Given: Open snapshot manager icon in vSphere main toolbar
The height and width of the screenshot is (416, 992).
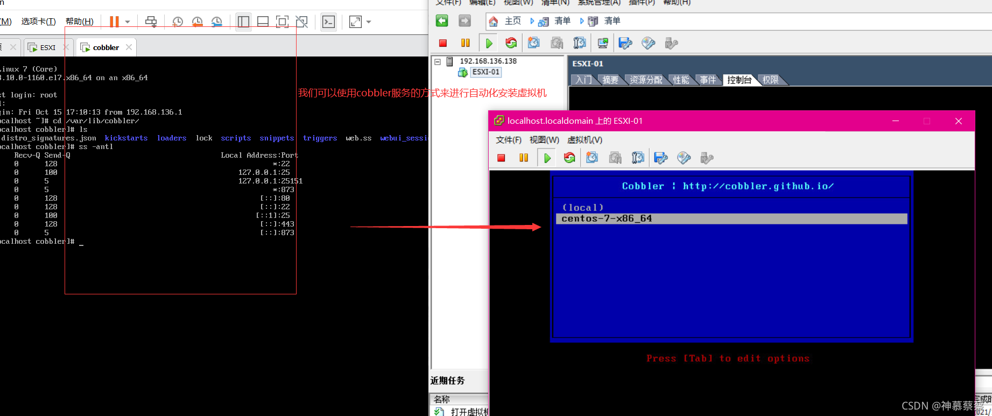Looking at the screenshot, I should [x=579, y=43].
